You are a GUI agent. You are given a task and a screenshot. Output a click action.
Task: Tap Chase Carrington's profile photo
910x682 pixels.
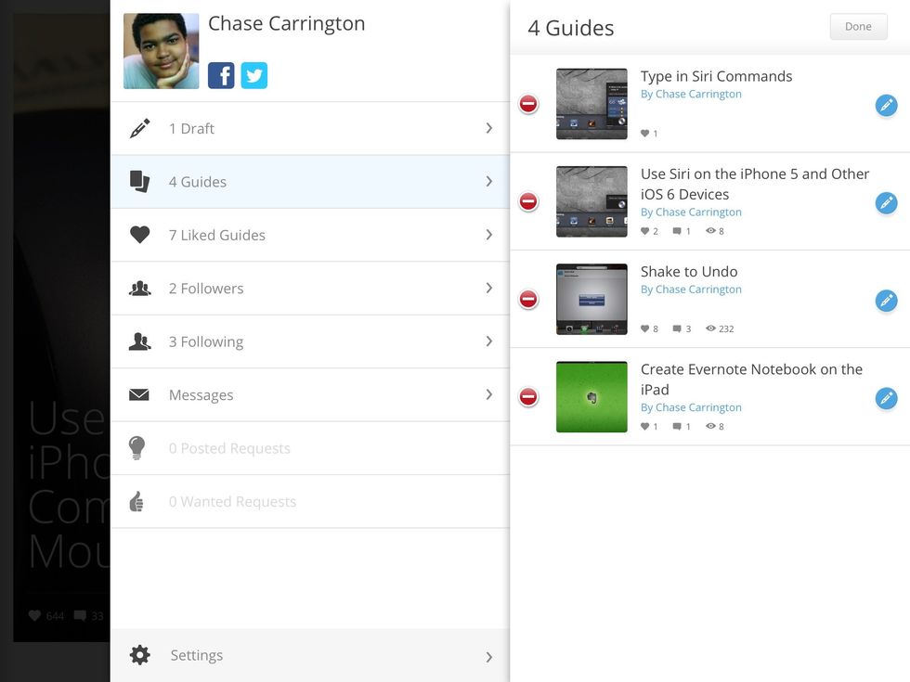click(161, 51)
